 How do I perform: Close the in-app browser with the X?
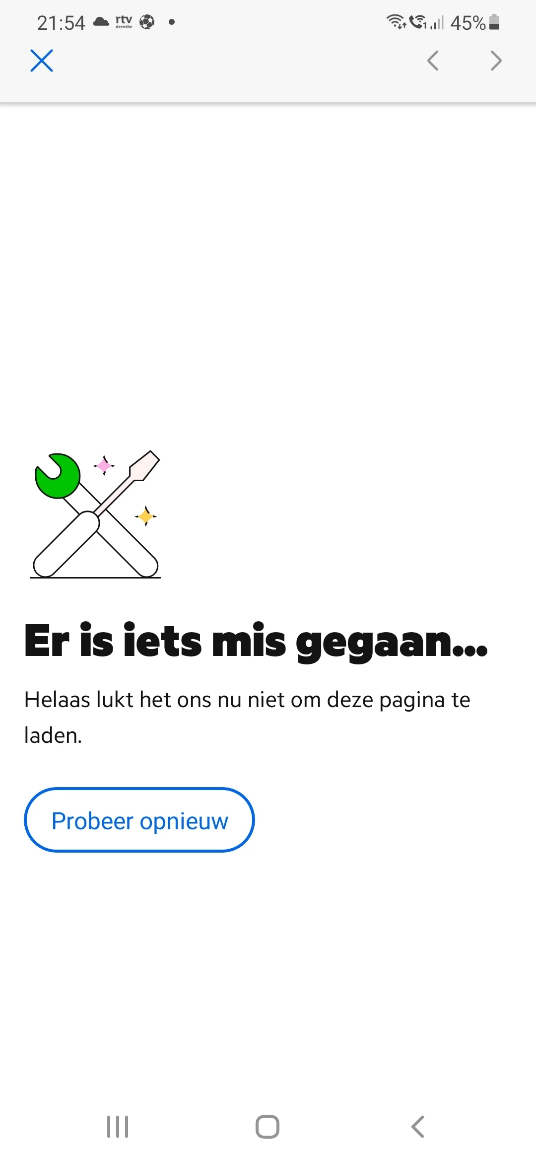pyautogui.click(x=42, y=61)
